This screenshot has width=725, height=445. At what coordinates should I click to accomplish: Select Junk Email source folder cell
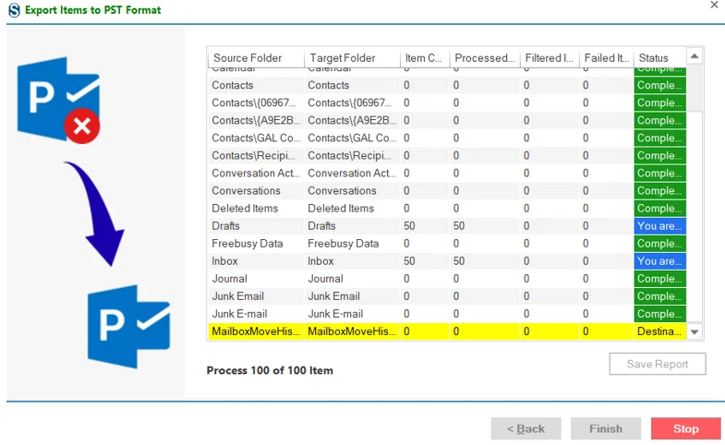(x=256, y=295)
